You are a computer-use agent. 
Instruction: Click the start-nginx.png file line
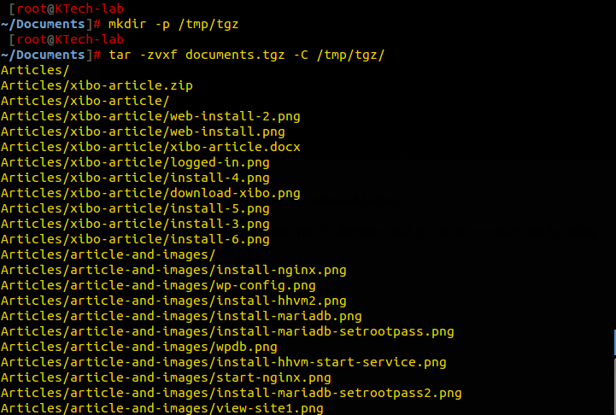tap(166, 377)
